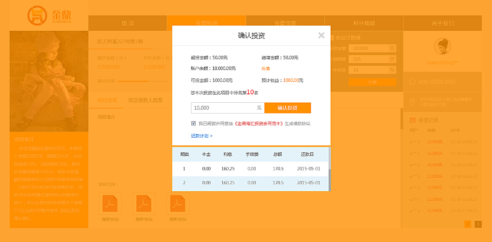Image resolution: width=492 pixels, height=242 pixels.
Task: Open the 《金鼎海汇投资合同范本》 link
Action: point(259,124)
